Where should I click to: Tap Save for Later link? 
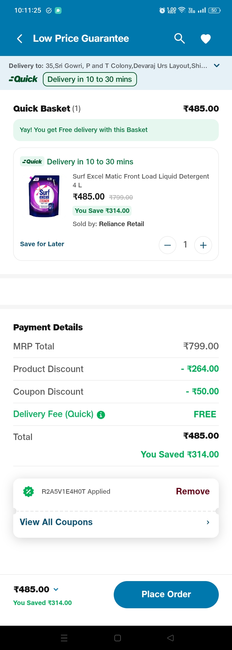pos(42,244)
